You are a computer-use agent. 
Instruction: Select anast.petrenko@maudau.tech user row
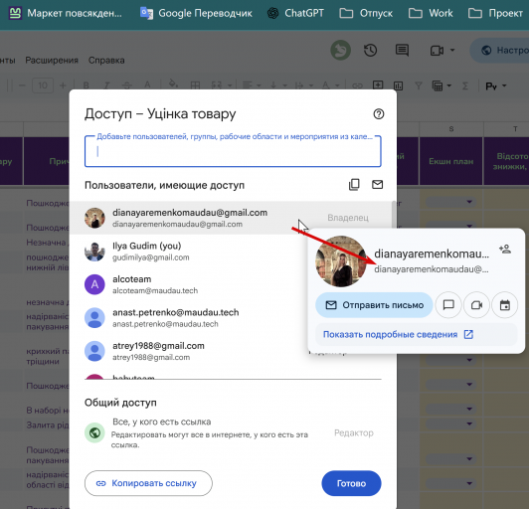[189, 318]
